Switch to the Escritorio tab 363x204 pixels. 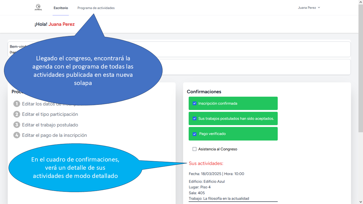(61, 8)
